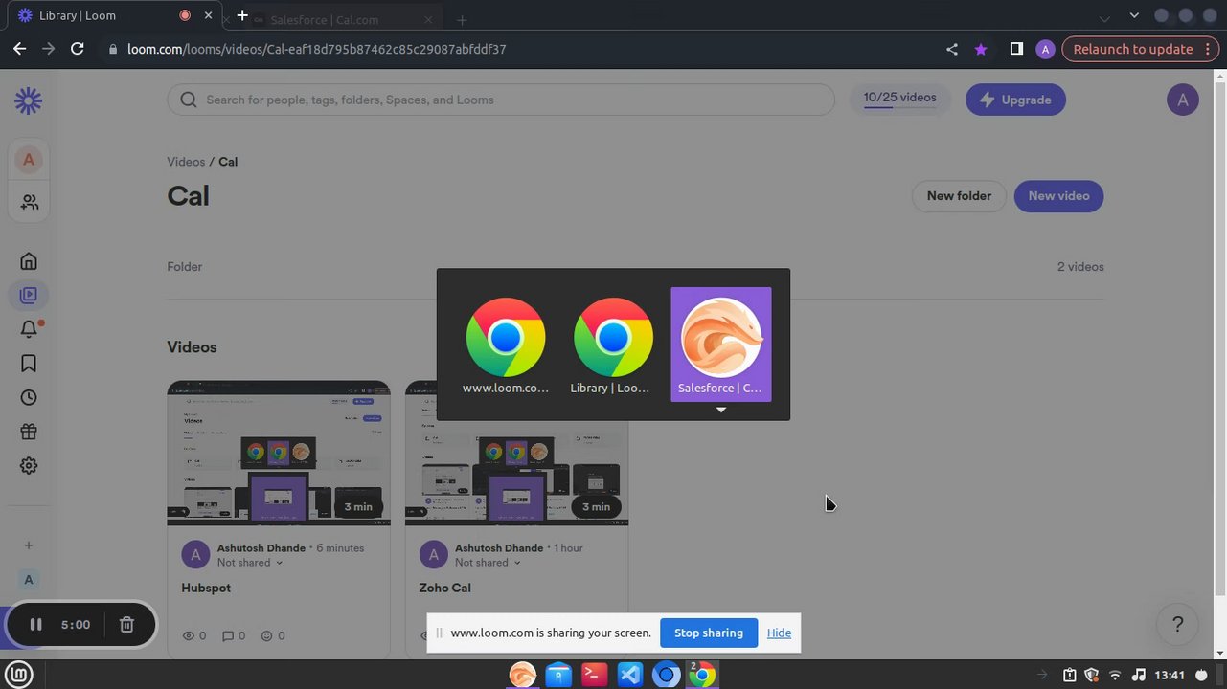Select the Salesforce | C... window in the switcher

click(721, 344)
